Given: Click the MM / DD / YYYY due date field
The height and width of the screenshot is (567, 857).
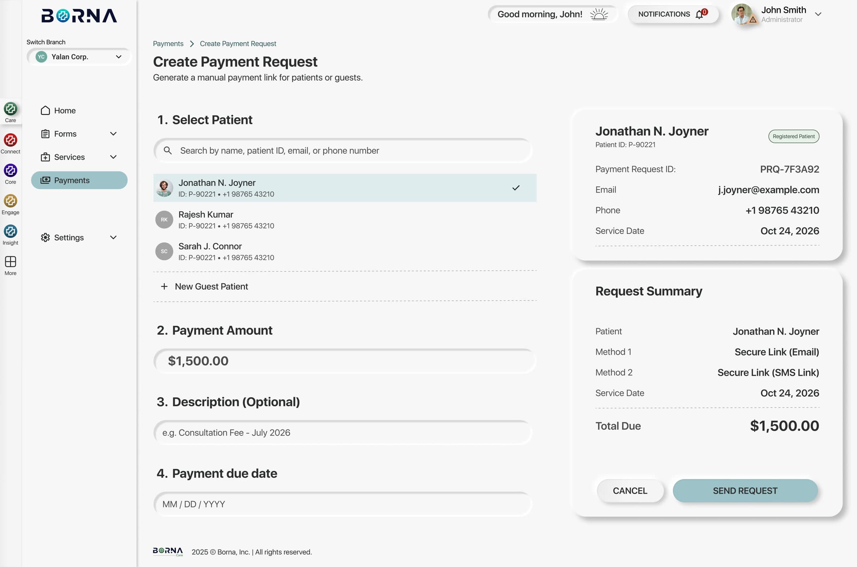Looking at the screenshot, I should point(343,504).
